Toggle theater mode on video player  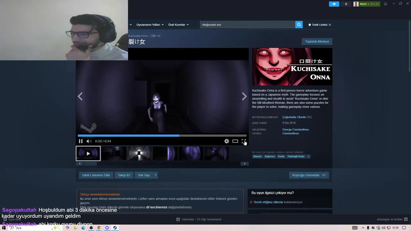(x=235, y=141)
